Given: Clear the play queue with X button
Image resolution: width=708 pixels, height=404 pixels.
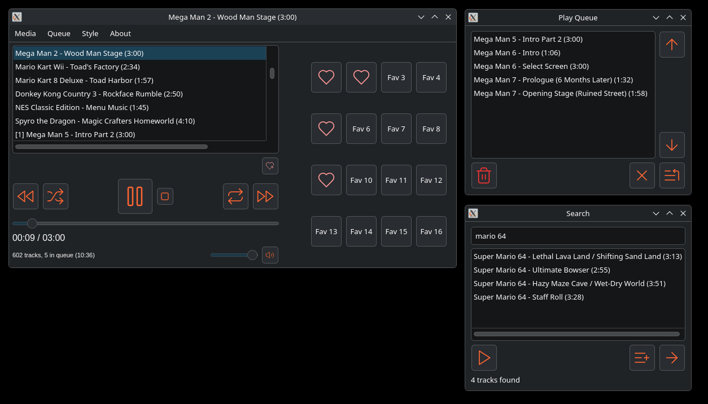Looking at the screenshot, I should [x=642, y=175].
